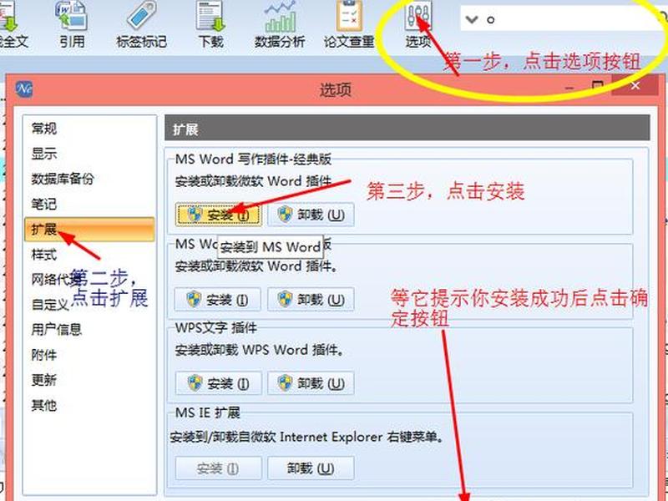Screen dimensions: 668x501
Task: Open 更新 settings category
Action: click(89, 380)
